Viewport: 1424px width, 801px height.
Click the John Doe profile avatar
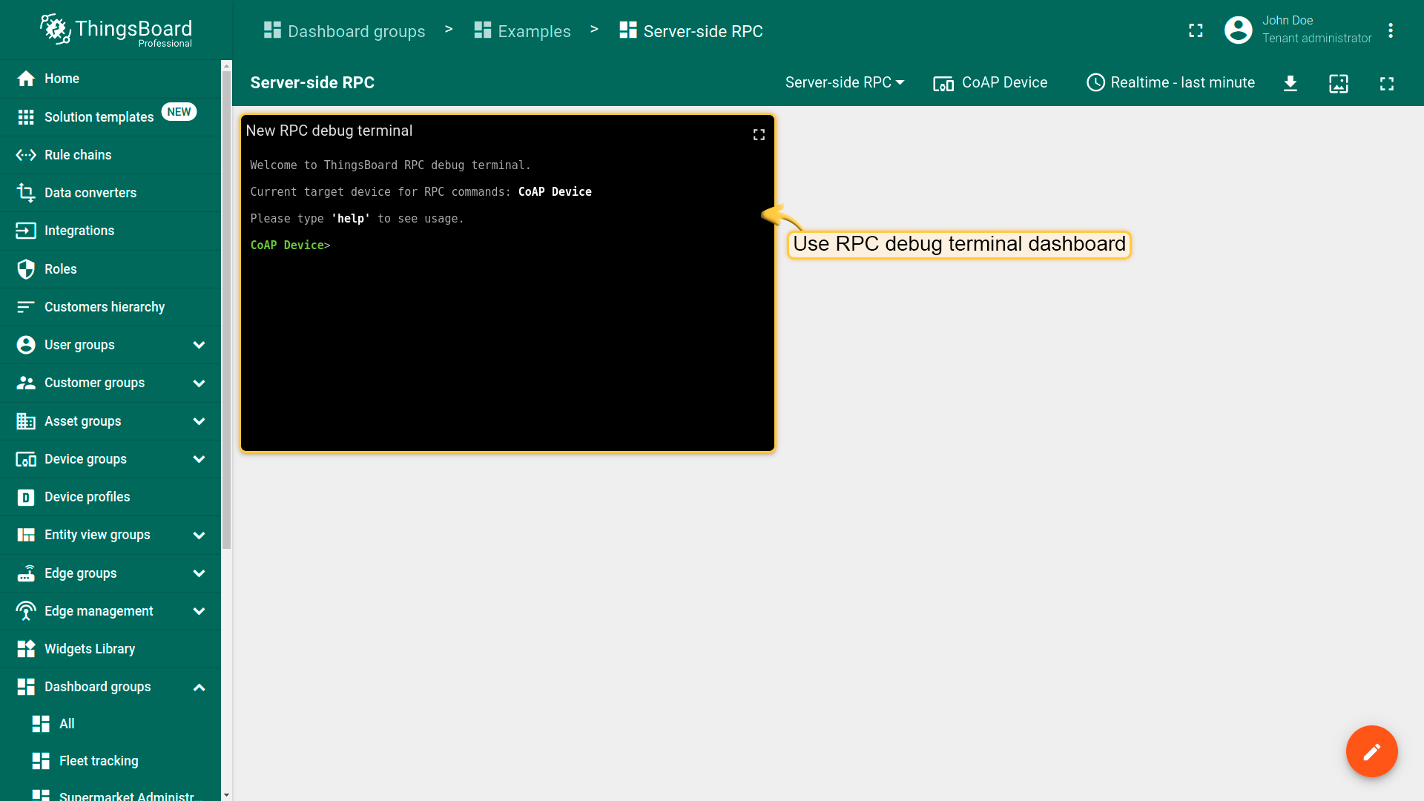coord(1238,30)
